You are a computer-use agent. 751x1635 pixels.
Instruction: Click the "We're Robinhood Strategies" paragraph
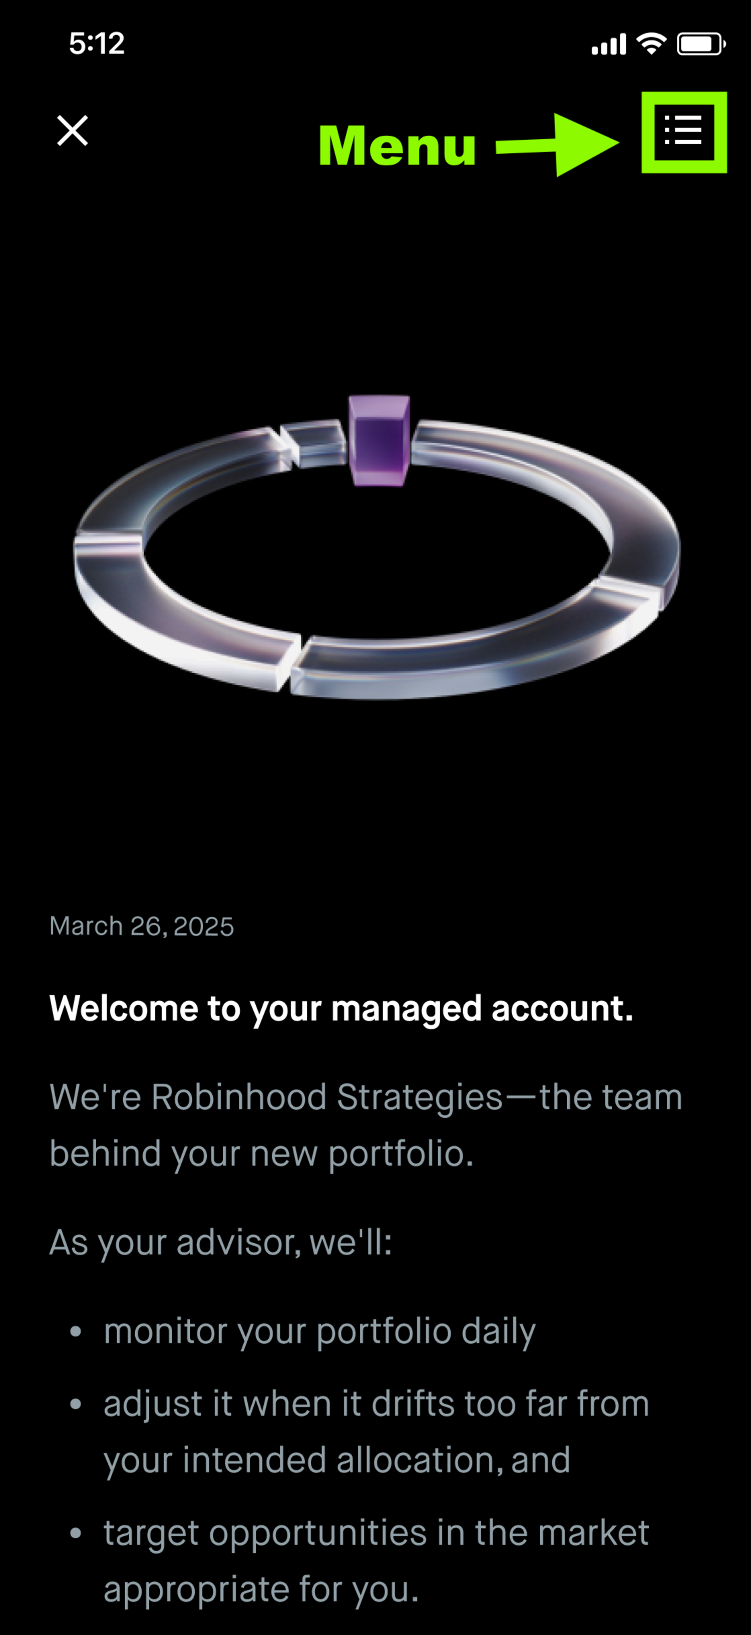click(365, 1097)
